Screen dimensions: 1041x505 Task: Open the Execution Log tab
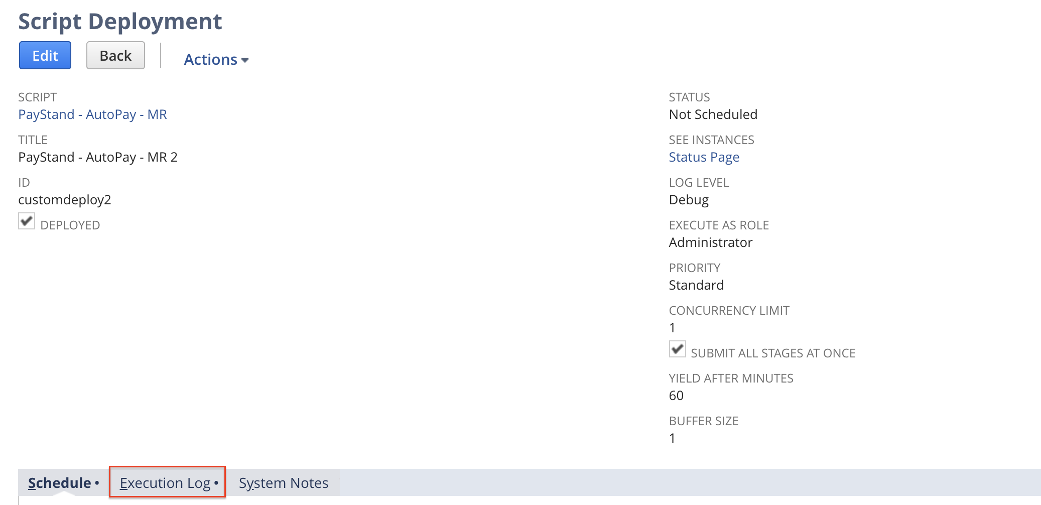[167, 482]
